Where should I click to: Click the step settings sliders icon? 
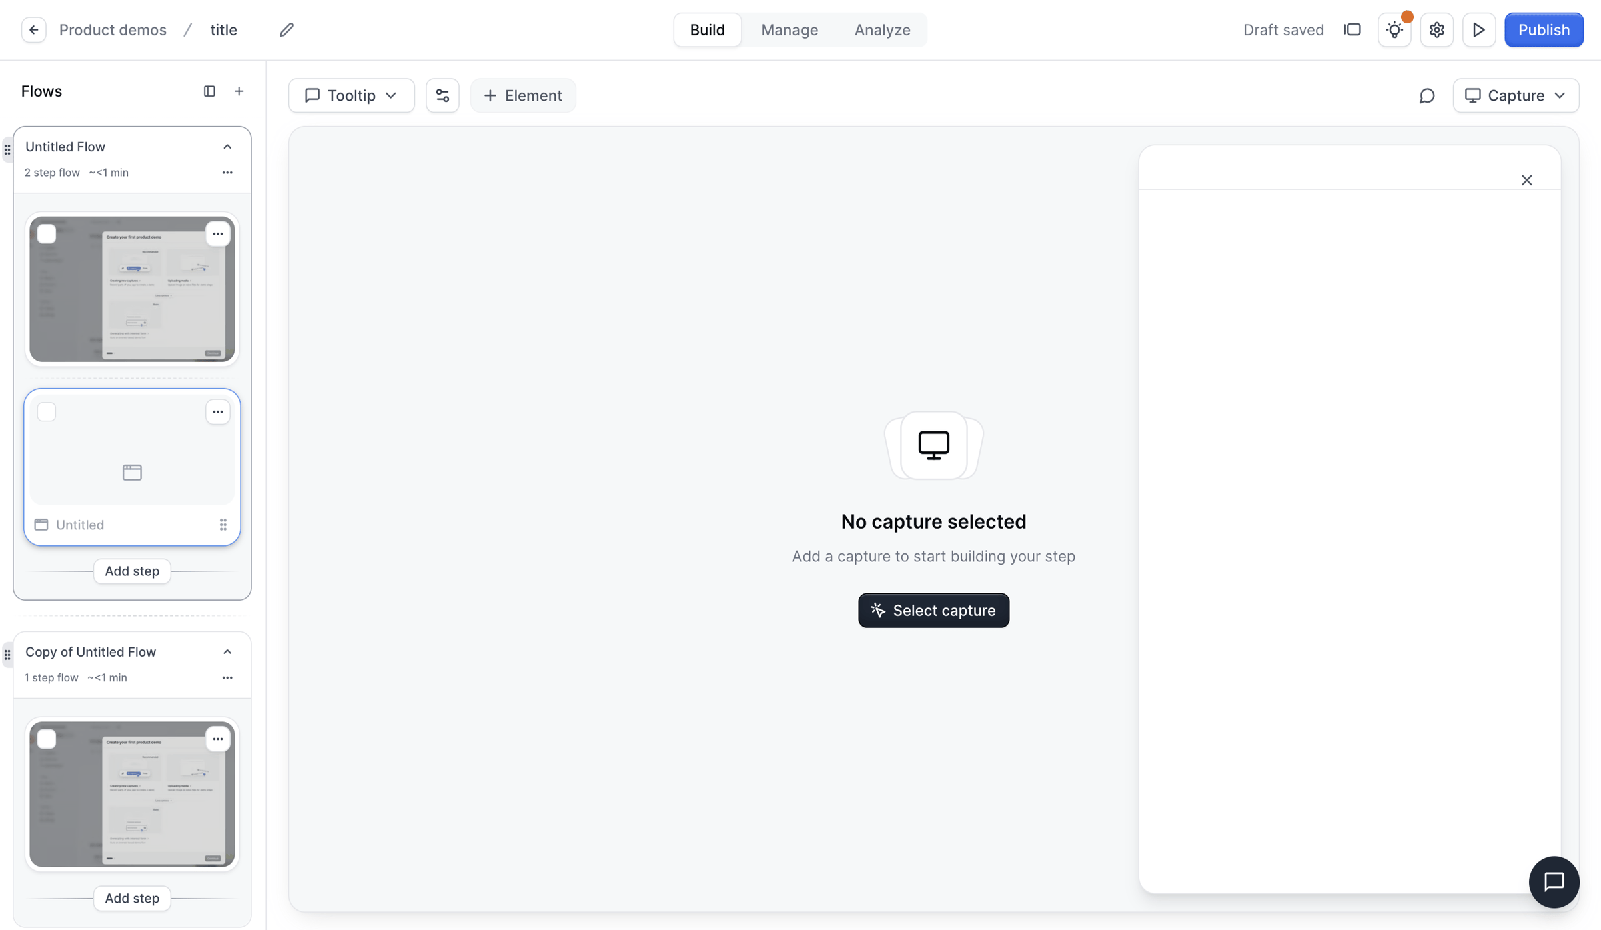click(442, 95)
